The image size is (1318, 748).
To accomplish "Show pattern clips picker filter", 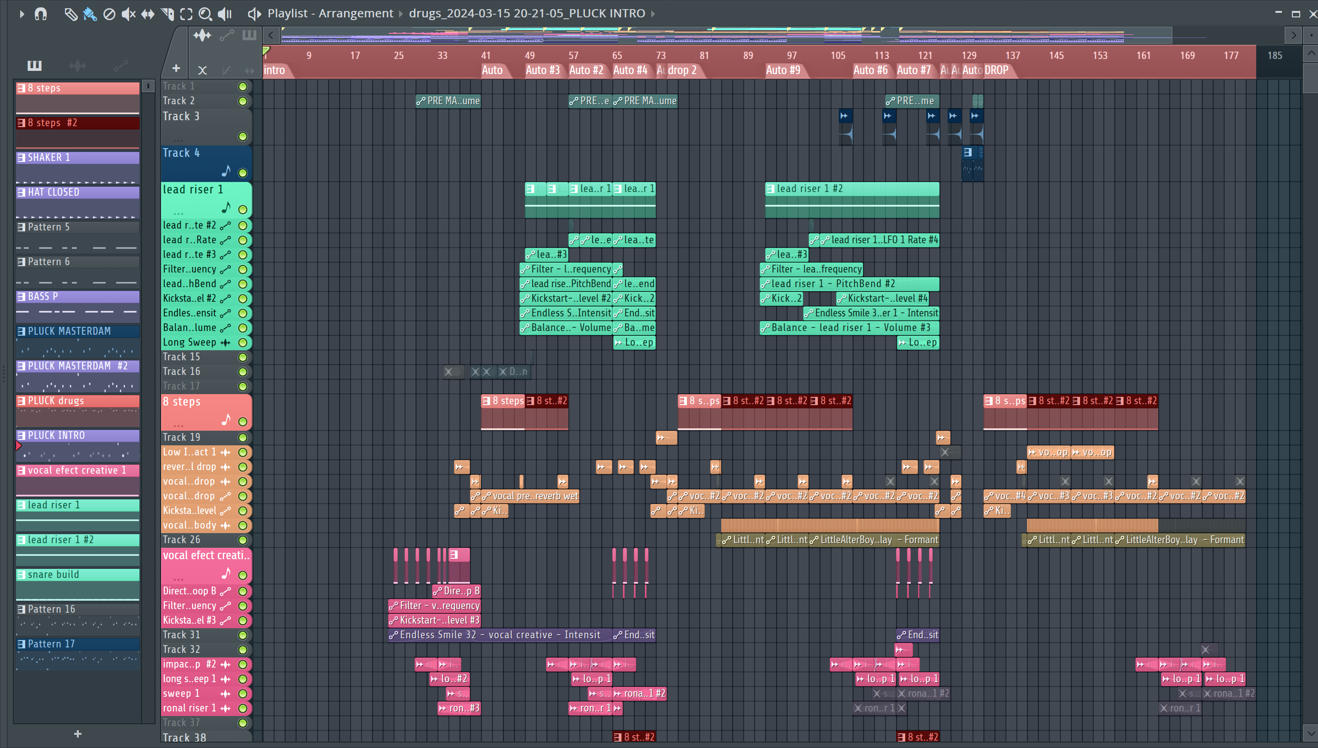I will click(34, 66).
